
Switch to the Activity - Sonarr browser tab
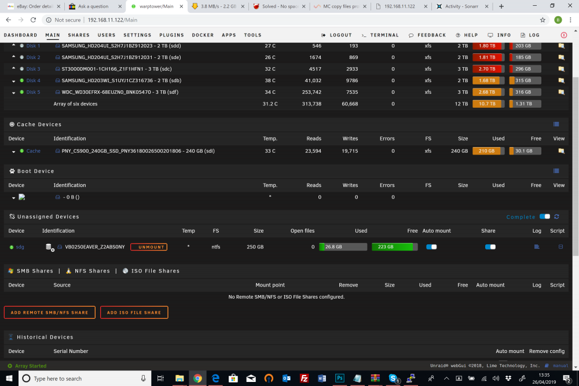[461, 6]
